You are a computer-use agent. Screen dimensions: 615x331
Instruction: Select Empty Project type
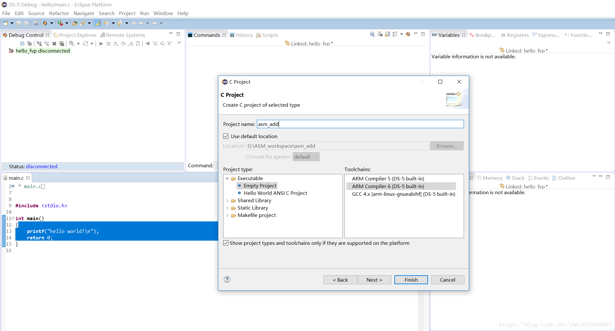click(x=260, y=186)
